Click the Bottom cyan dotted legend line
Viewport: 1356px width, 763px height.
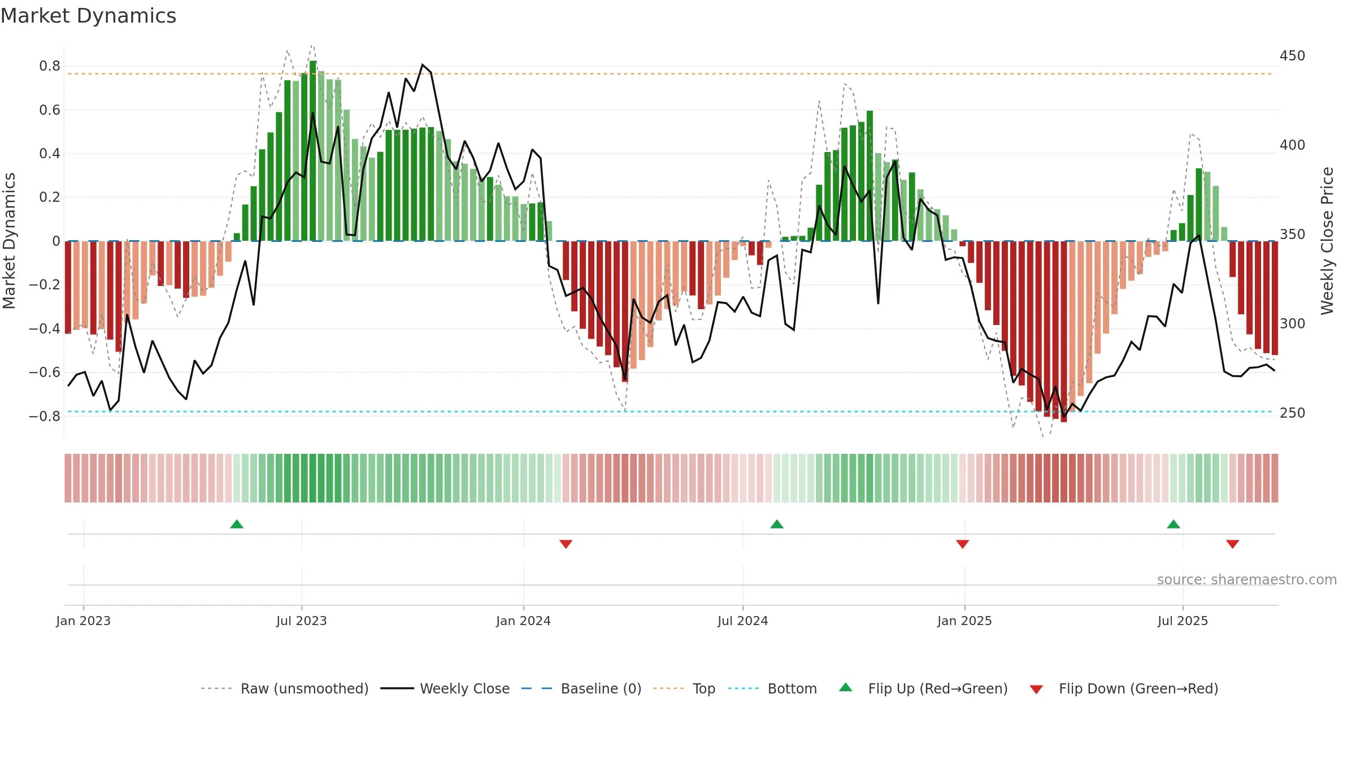(744, 688)
